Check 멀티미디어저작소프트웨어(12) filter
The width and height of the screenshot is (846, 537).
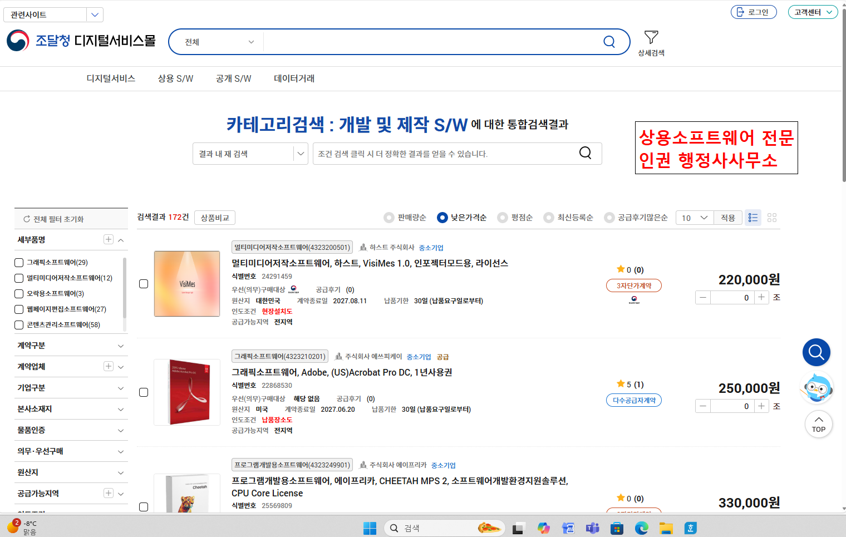click(x=19, y=278)
